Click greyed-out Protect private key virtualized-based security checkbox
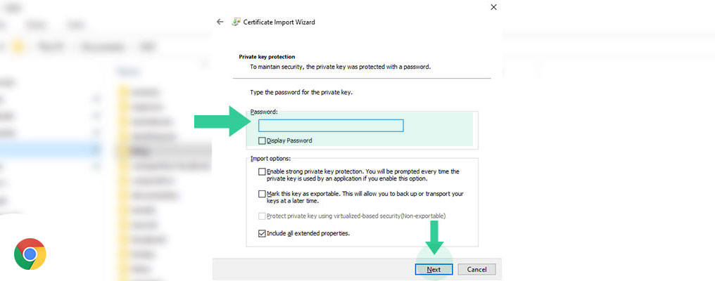The image size is (715, 281). click(262, 216)
